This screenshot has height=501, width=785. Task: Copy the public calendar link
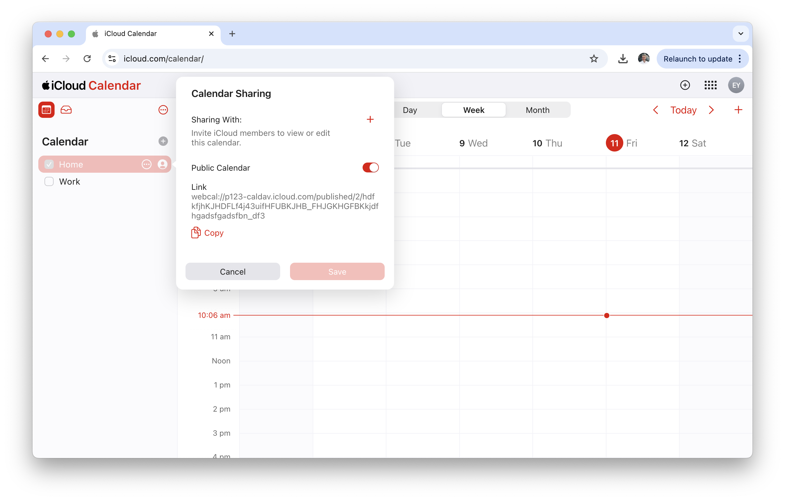(207, 233)
